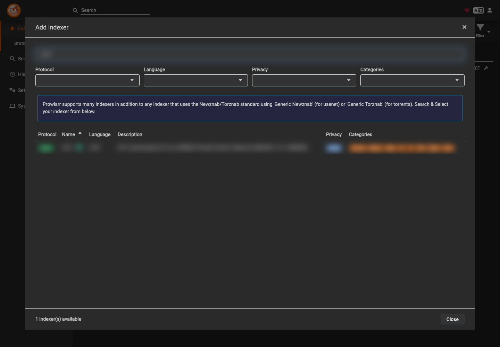
Task: Open the language translate icon
Action: 478,10
